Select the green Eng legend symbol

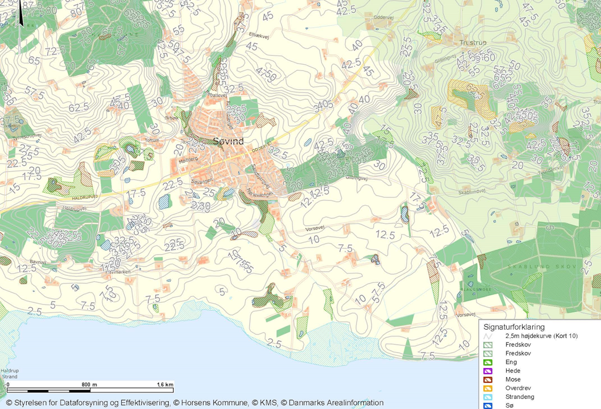(489, 362)
